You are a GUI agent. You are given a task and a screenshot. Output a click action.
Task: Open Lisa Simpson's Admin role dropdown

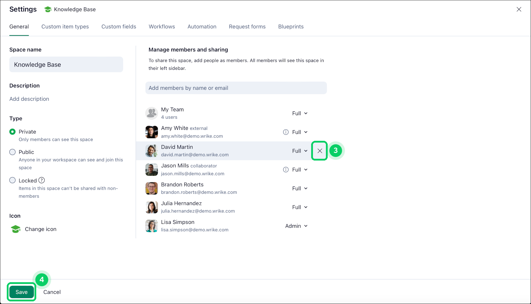coord(296,226)
